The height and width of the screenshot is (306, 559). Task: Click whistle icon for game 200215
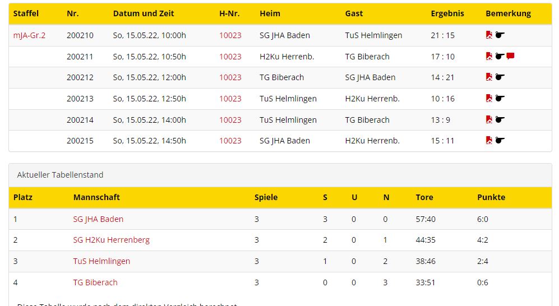tap(500, 140)
